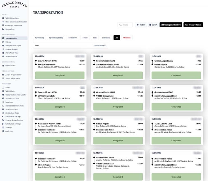
Task: Focus the Search input field
Action: 125,25
